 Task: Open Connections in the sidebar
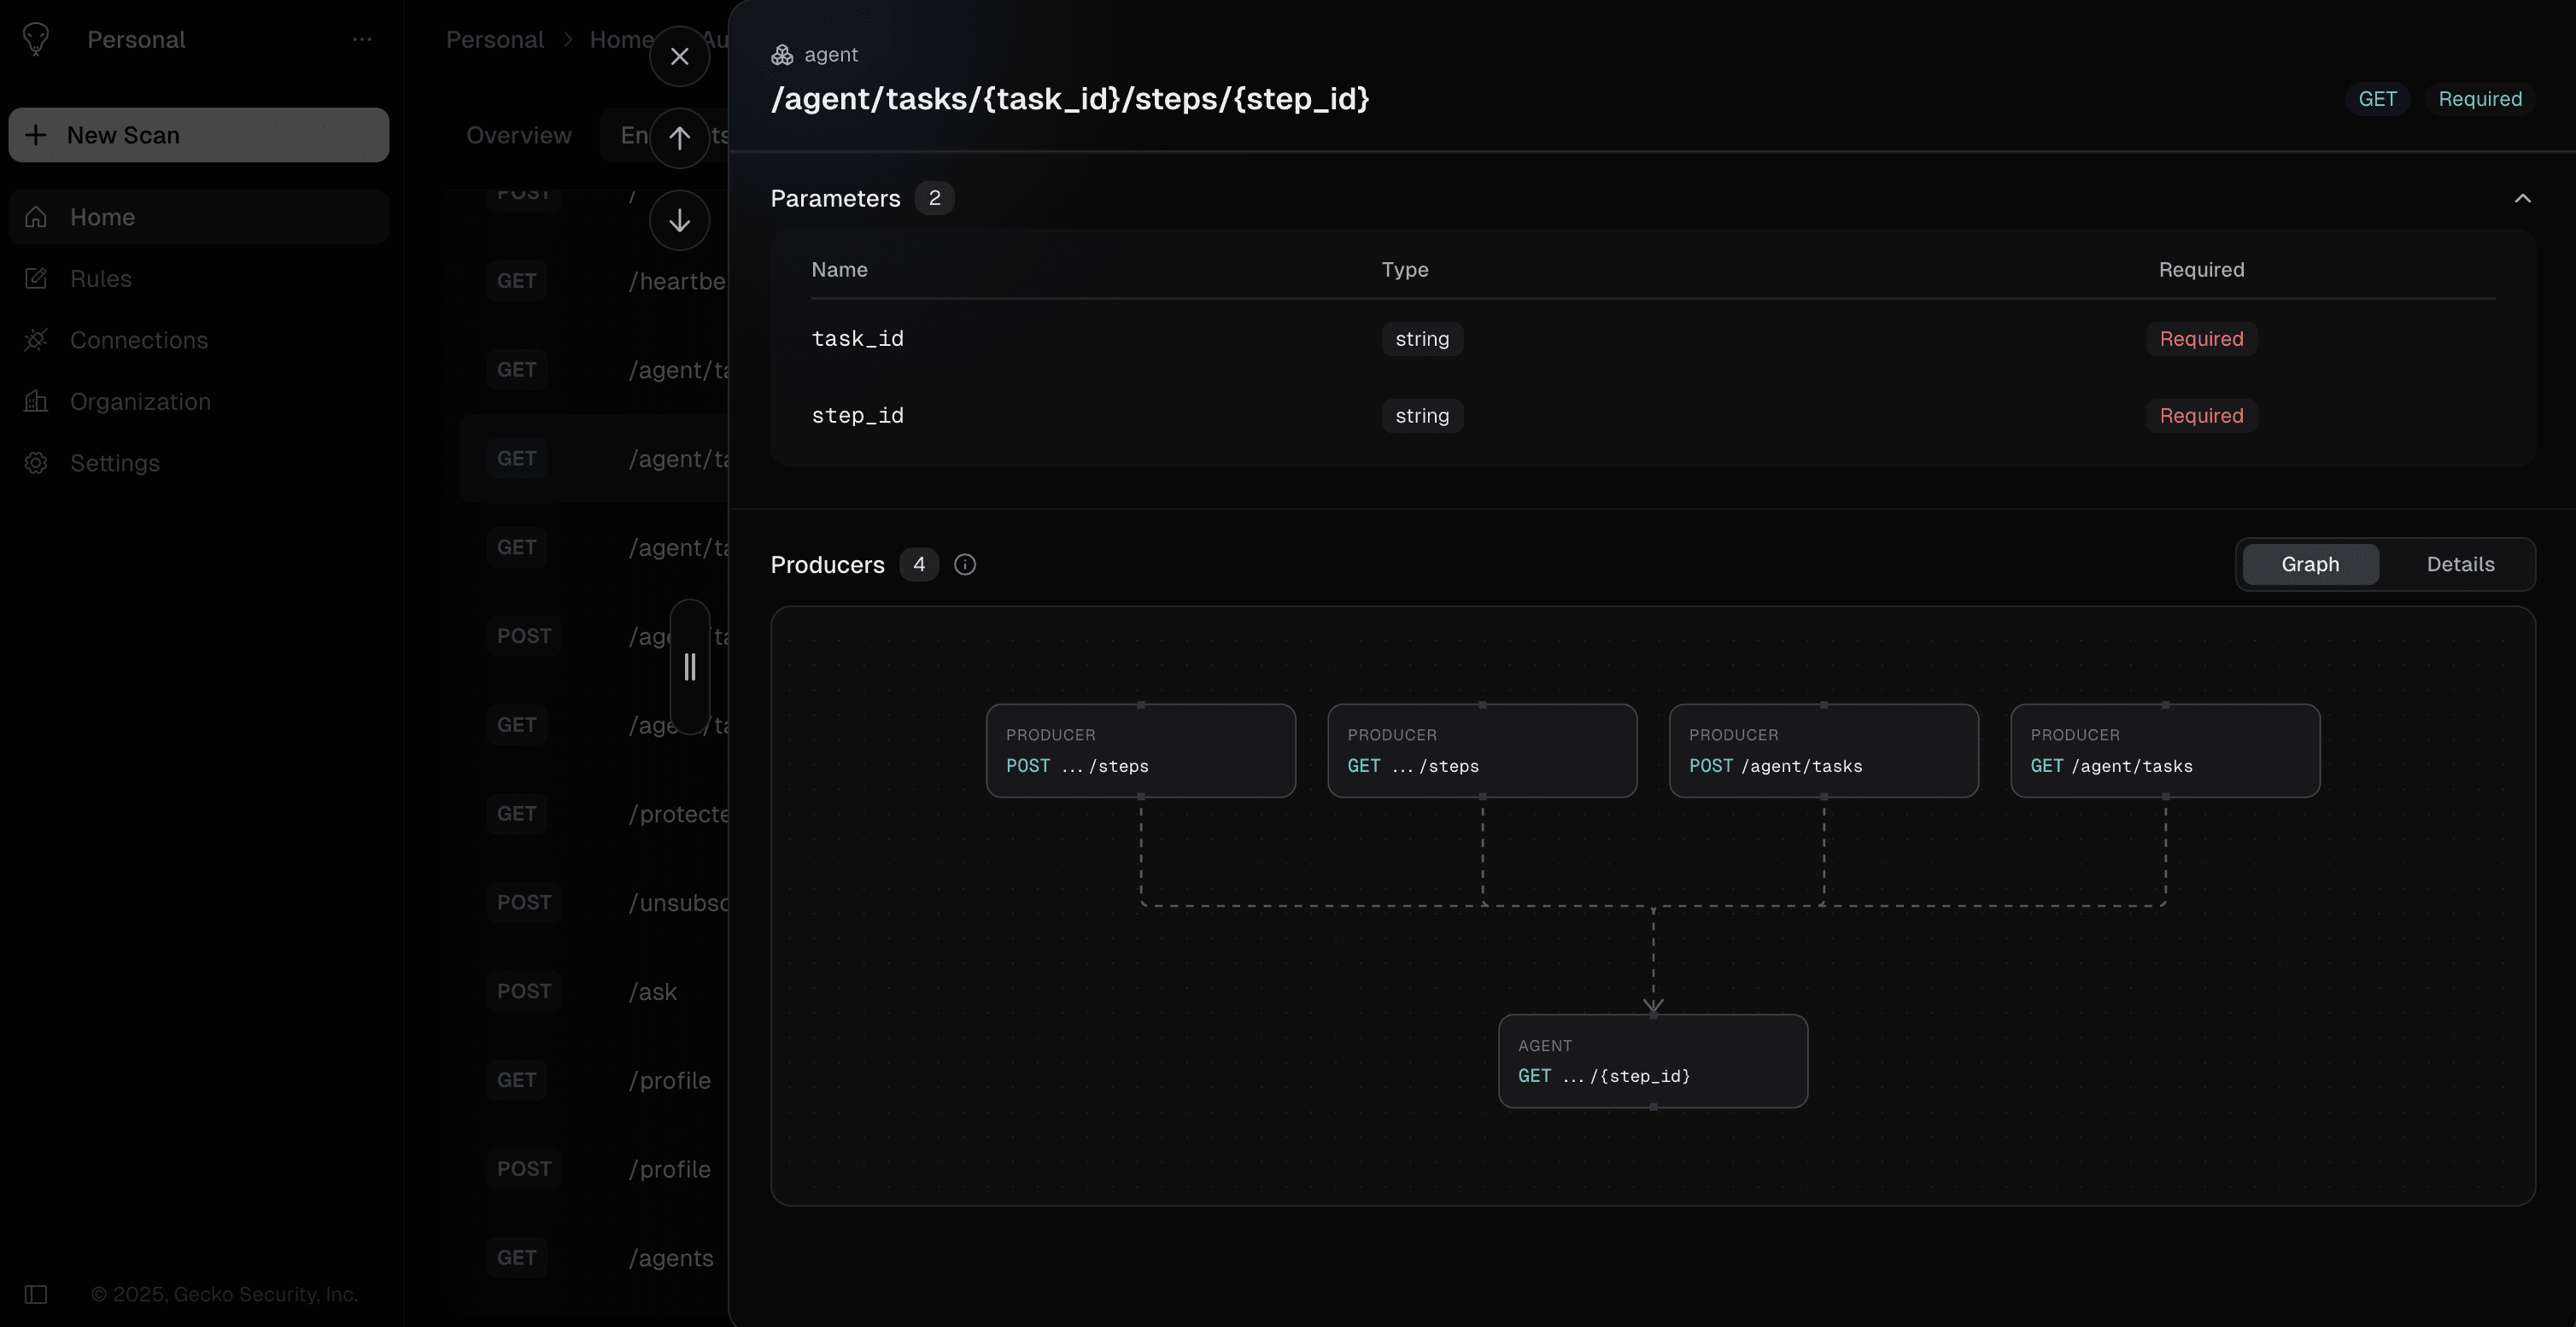pyautogui.click(x=139, y=340)
